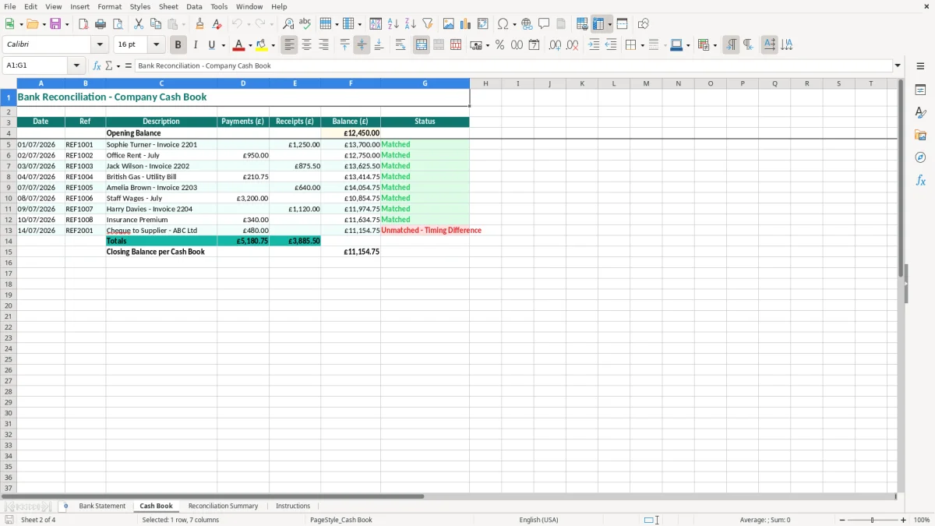Click the Format as Percent icon
Viewport: 935px width, 526px height.
pos(500,45)
